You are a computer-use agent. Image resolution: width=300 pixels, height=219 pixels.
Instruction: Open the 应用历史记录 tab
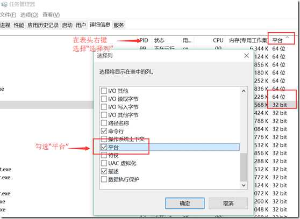pos(43,25)
